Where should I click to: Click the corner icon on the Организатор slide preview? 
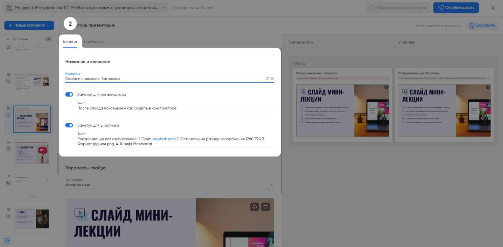pos(386,87)
